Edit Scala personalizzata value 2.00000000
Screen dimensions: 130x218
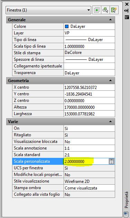coord(86,161)
